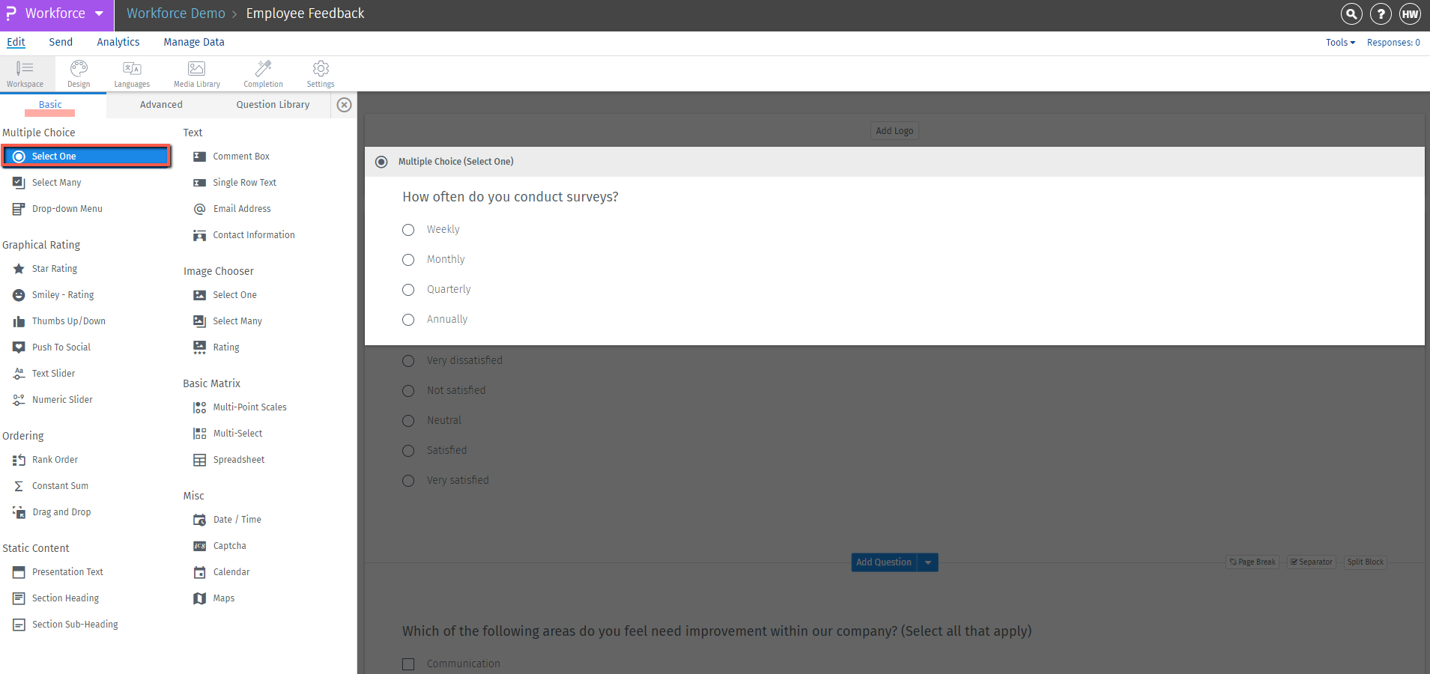This screenshot has width=1430, height=674.
Task: Add a Spreadsheet matrix question
Action: pyautogui.click(x=237, y=459)
